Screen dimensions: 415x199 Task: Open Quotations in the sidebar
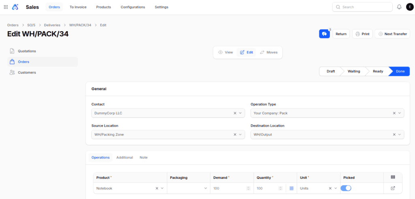[x=43, y=51]
